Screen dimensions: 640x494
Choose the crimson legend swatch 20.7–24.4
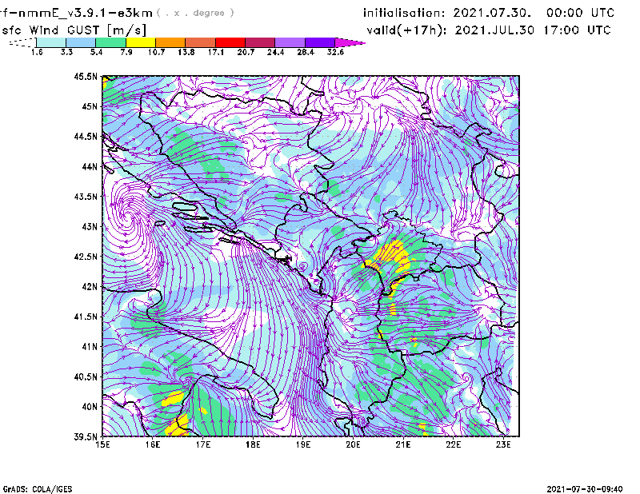(x=260, y=42)
